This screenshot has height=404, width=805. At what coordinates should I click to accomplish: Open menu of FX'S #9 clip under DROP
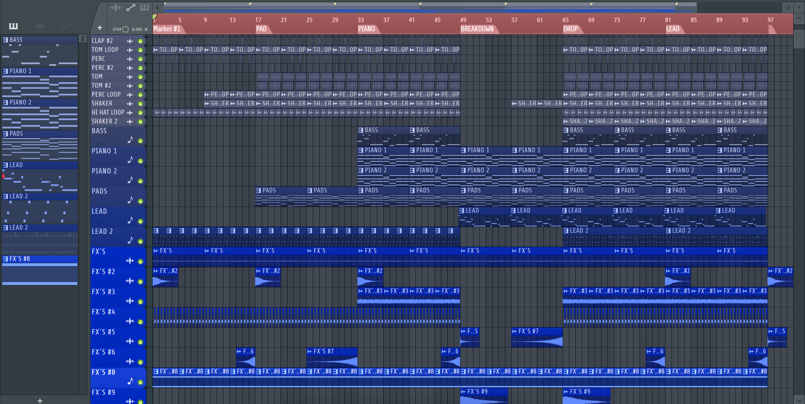coord(566,391)
